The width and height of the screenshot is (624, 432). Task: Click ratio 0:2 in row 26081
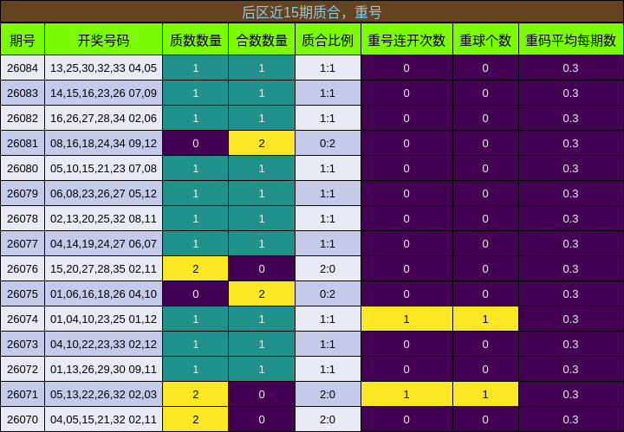328,143
